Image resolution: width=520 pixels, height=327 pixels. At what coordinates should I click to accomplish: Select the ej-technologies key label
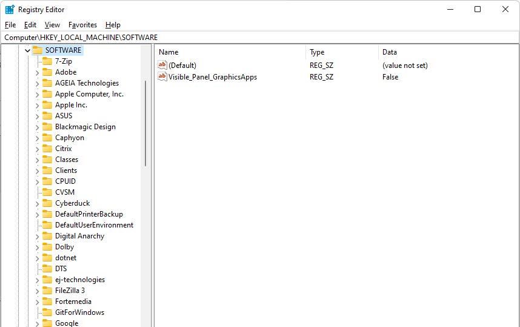(80, 280)
